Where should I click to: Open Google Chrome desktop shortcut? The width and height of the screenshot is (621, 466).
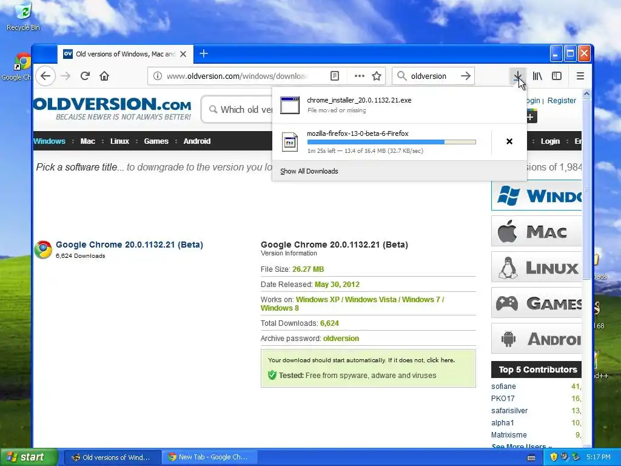click(16, 67)
